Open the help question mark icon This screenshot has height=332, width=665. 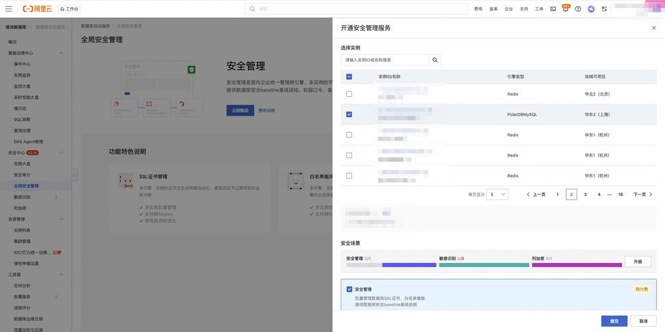click(x=578, y=9)
